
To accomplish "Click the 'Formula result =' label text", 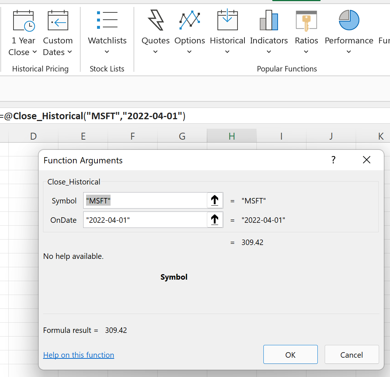I will (71, 330).
